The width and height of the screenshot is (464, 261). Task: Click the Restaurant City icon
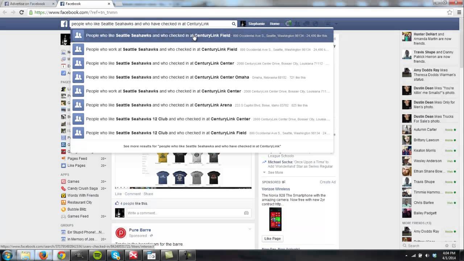[63, 202]
